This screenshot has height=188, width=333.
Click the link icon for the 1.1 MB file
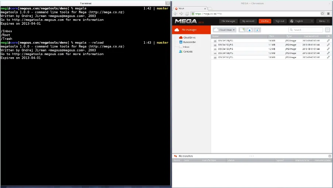point(328,45)
